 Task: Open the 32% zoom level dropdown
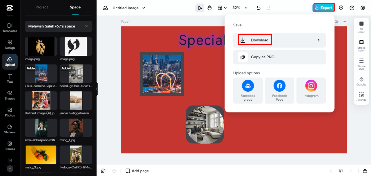tap(240, 8)
